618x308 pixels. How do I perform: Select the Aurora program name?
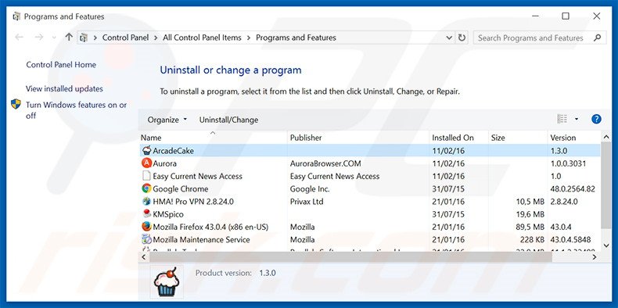[x=165, y=163]
